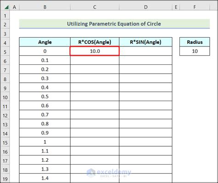Select empty cell C15 beside angle 1

point(95,142)
